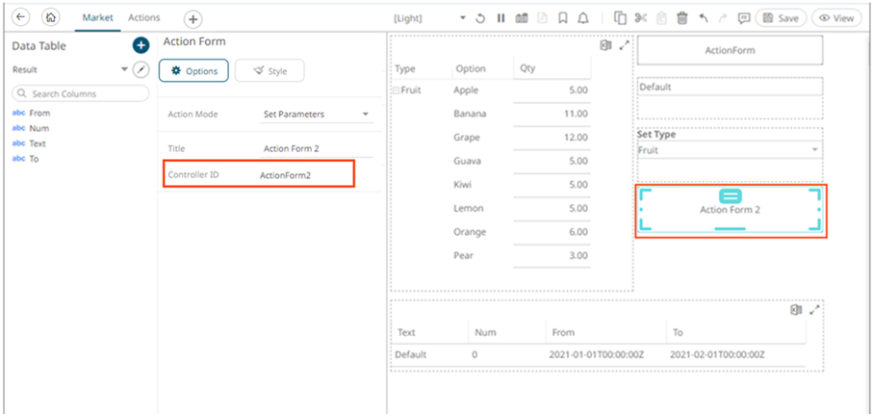The height and width of the screenshot is (414, 873).
Task: Click the Search Columns field
Action: 81,94
